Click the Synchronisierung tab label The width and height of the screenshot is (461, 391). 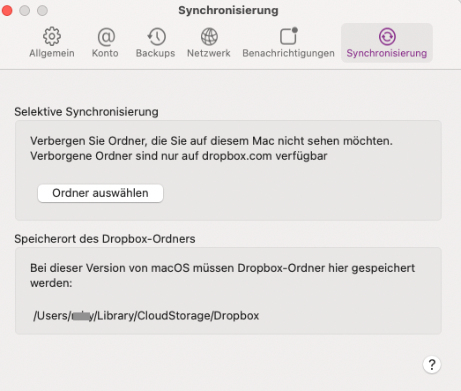click(387, 53)
